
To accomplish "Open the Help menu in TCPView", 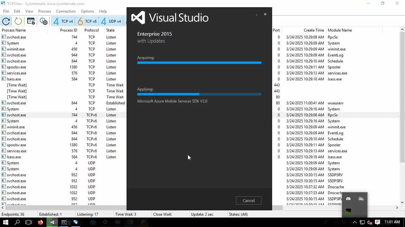I will click(x=103, y=11).
